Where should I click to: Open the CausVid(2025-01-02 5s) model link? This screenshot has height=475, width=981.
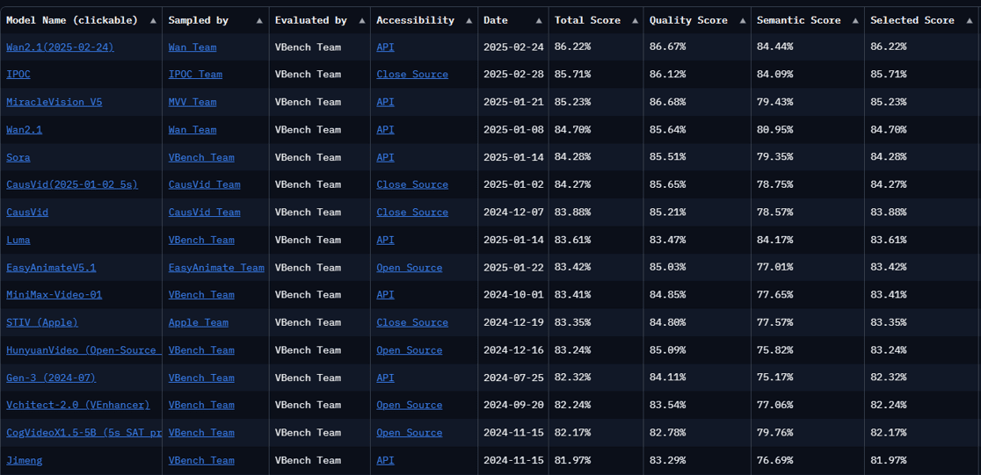(72, 184)
